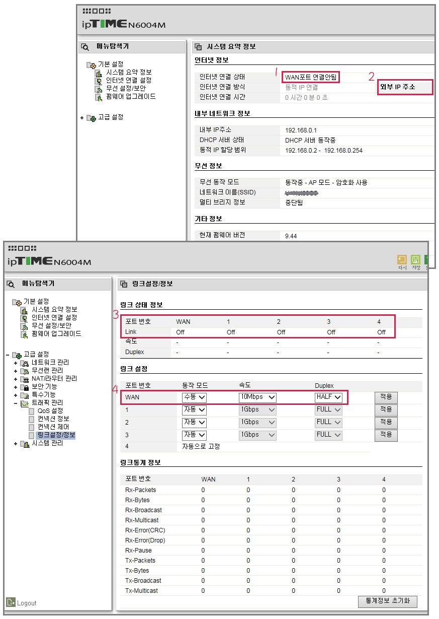Click 시스템 요약 정보 icon in link settings window

[x=24, y=309]
